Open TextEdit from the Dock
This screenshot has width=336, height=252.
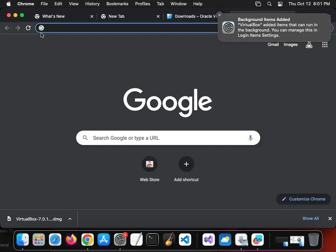(x=136, y=239)
